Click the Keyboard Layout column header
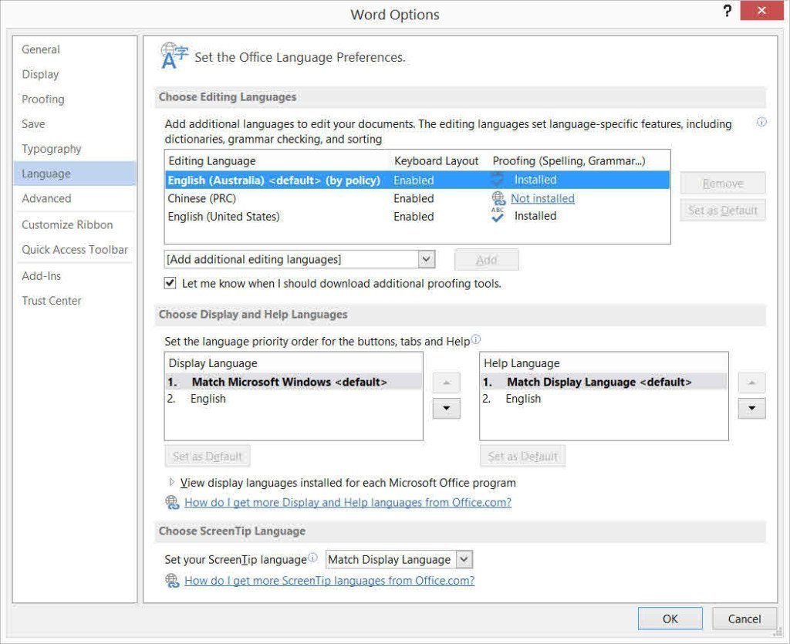 (436, 160)
